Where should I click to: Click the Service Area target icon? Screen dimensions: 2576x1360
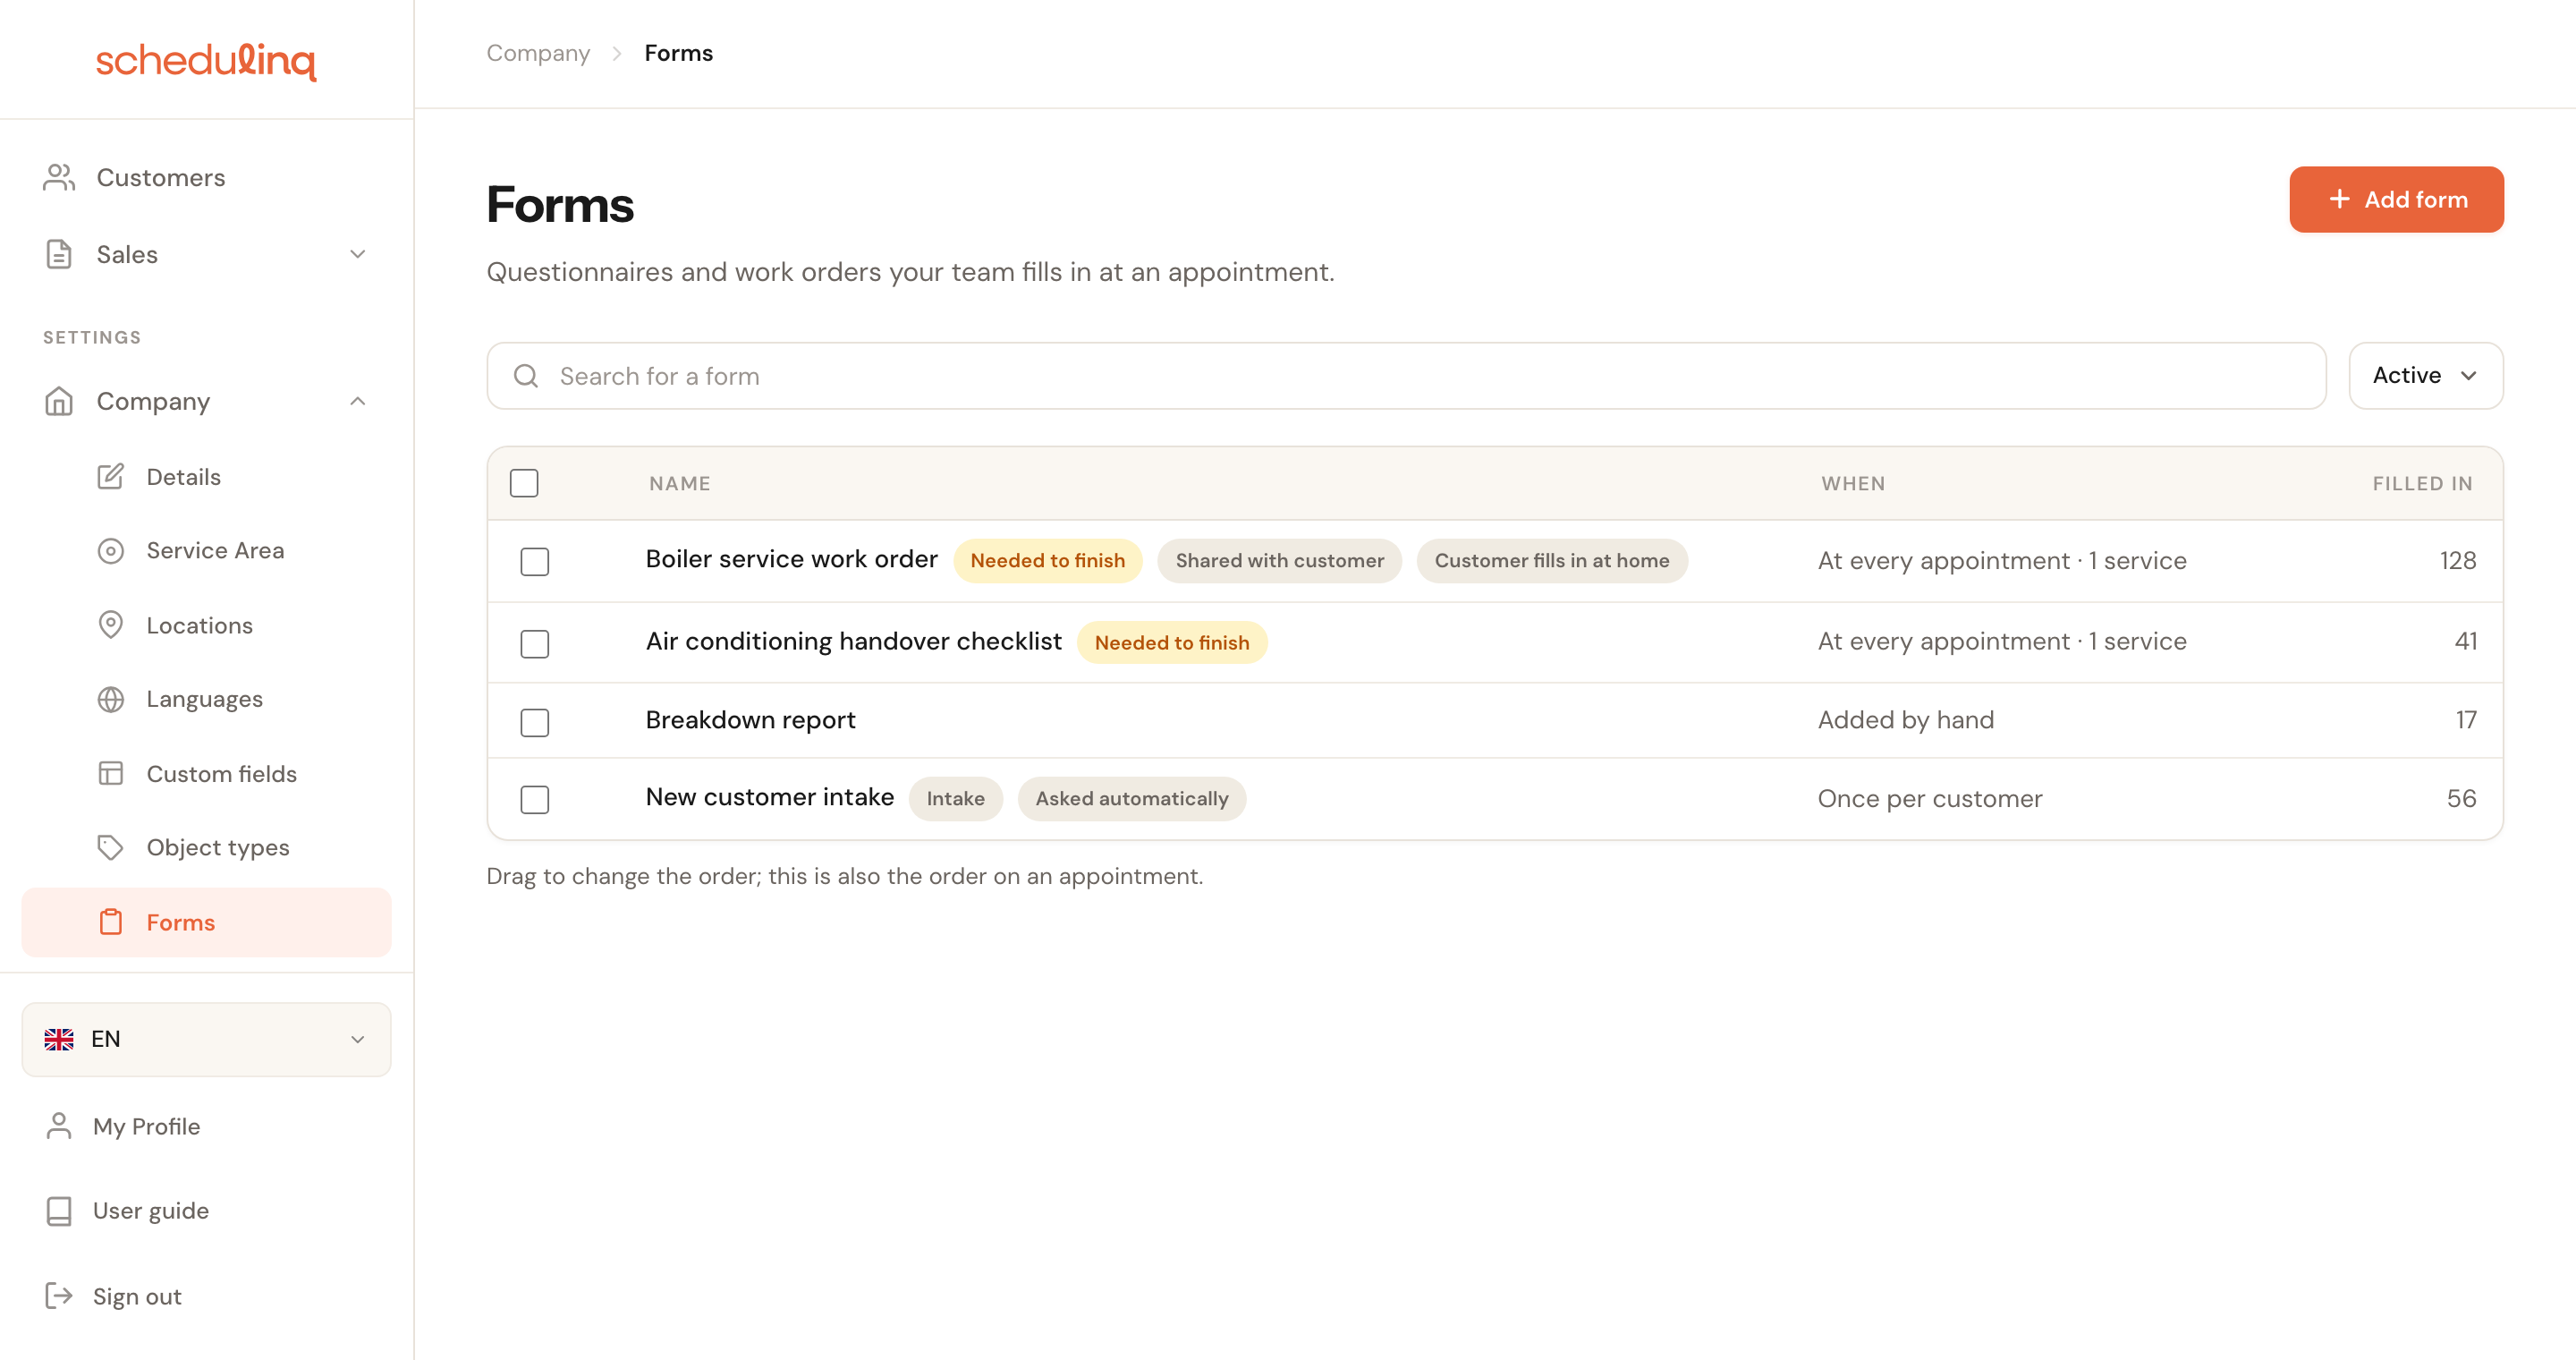pyautogui.click(x=110, y=551)
